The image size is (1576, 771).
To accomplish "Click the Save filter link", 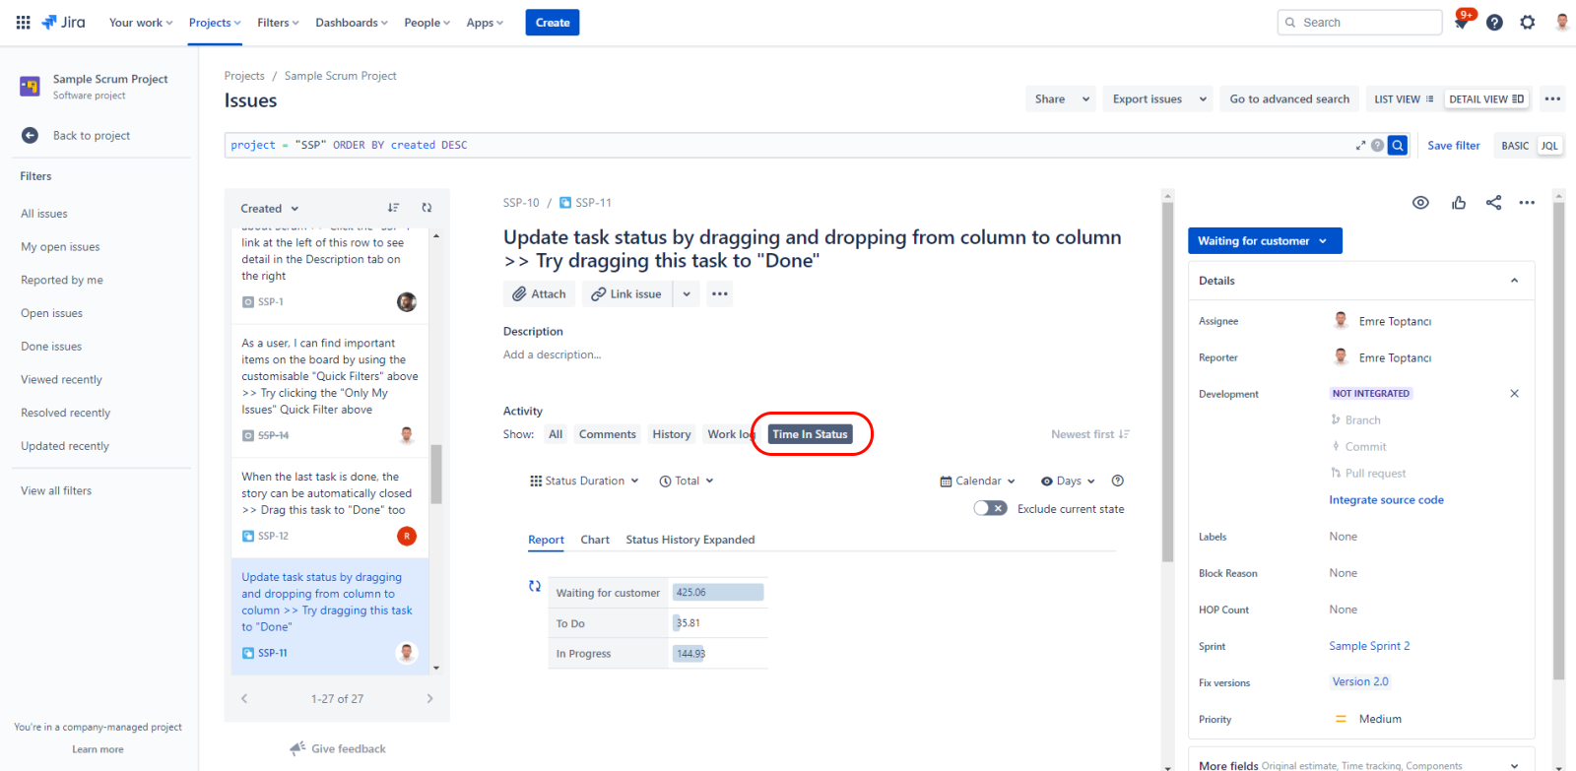I will tap(1453, 146).
